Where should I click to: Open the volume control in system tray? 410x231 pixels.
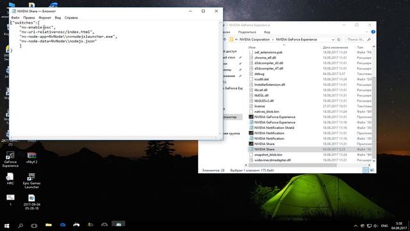tap(376, 225)
